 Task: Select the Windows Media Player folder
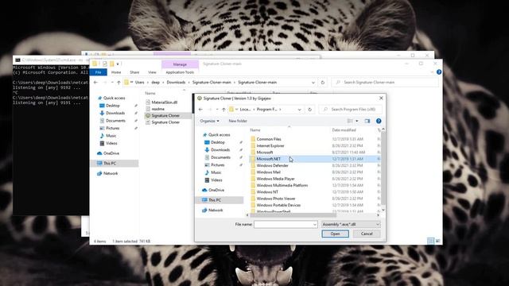[x=275, y=179]
